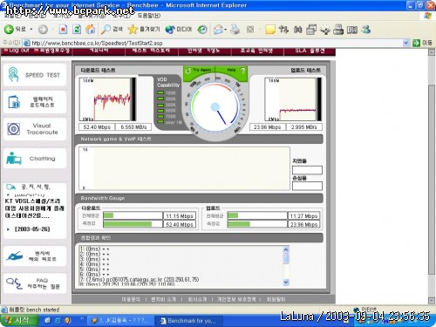Click the Stop loading icon
This screenshot has width=436, height=327.
click(x=63, y=29)
